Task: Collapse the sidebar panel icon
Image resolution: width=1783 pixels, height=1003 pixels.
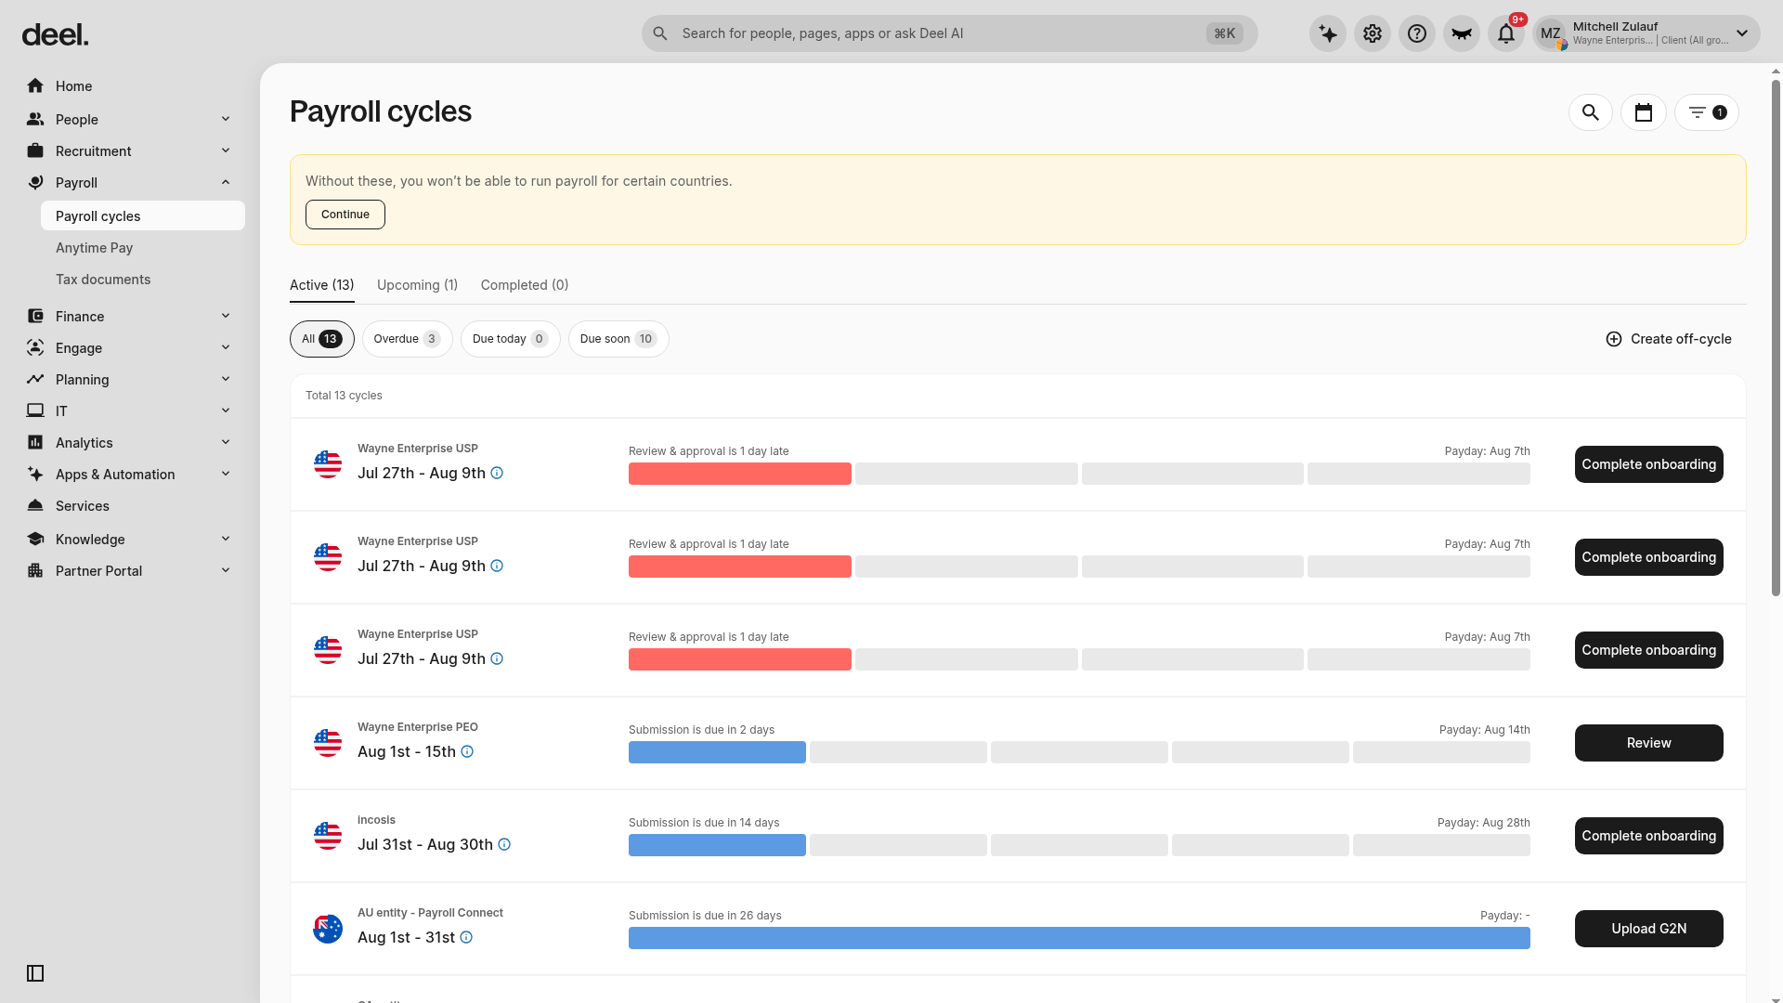Action: click(x=35, y=973)
